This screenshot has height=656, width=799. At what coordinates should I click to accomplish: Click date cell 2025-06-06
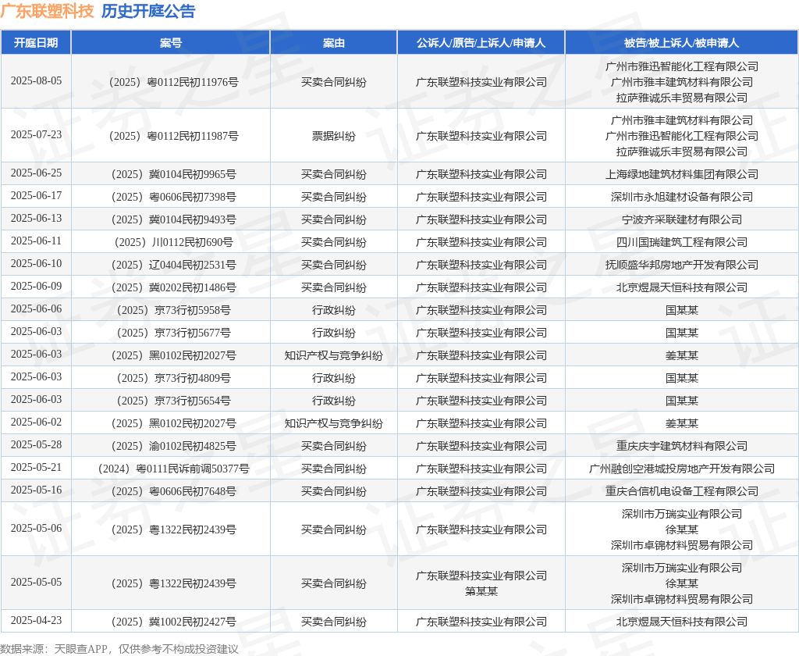[x=36, y=309]
